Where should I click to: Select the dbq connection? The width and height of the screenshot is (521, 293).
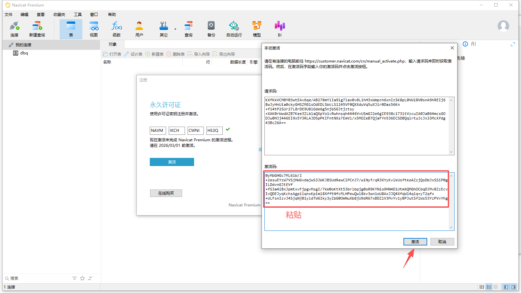pos(24,53)
